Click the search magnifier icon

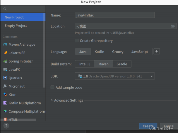pyautogui.click(x=5, y=9)
